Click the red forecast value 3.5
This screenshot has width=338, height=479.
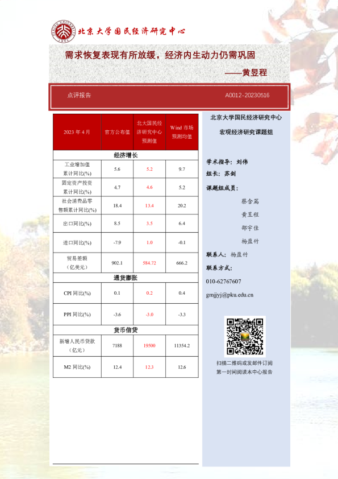[149, 224]
